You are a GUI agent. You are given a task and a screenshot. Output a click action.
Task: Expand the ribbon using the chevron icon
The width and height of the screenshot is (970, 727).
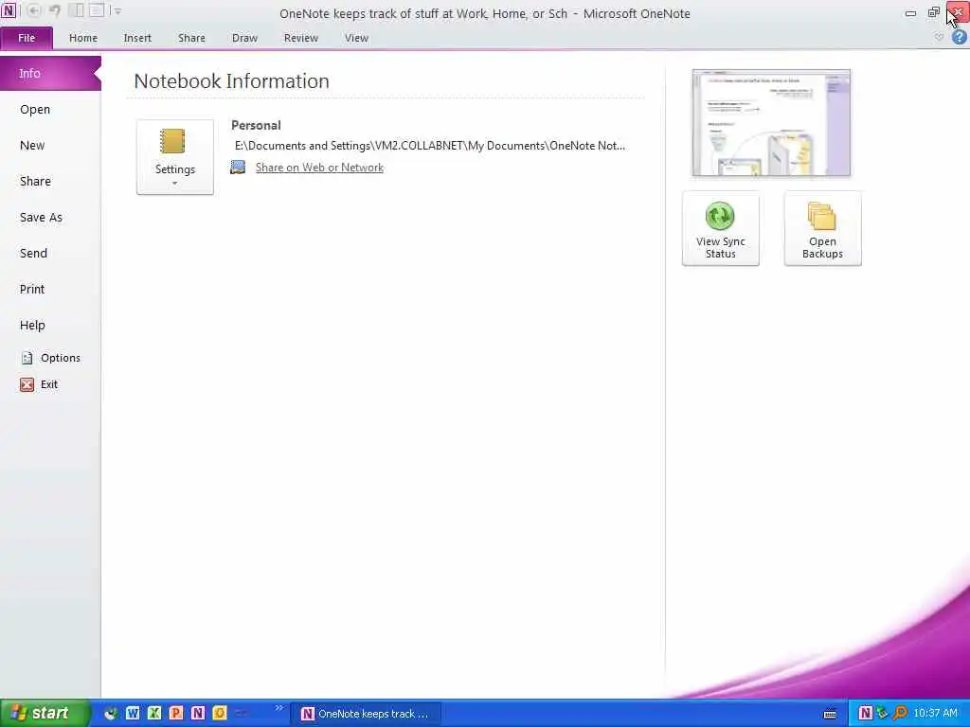click(x=939, y=37)
